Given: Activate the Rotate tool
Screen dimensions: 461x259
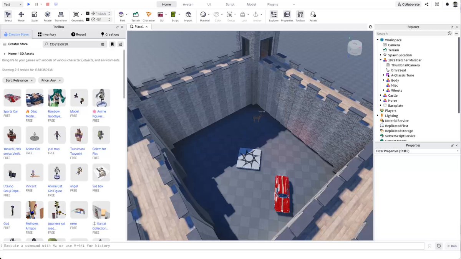Looking at the screenshot, I should (x=48, y=16).
